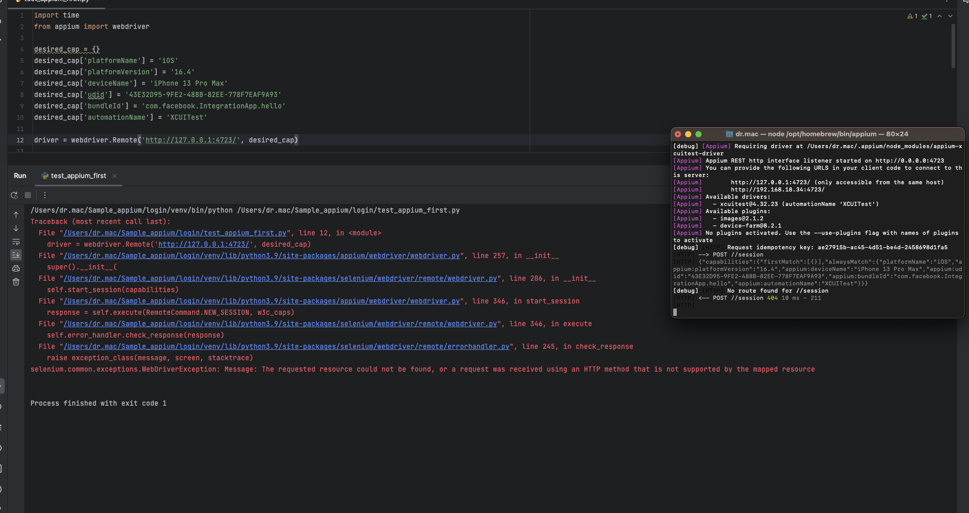969x513 pixels.
Task: Navigate down the stack trace
Action: point(16,229)
